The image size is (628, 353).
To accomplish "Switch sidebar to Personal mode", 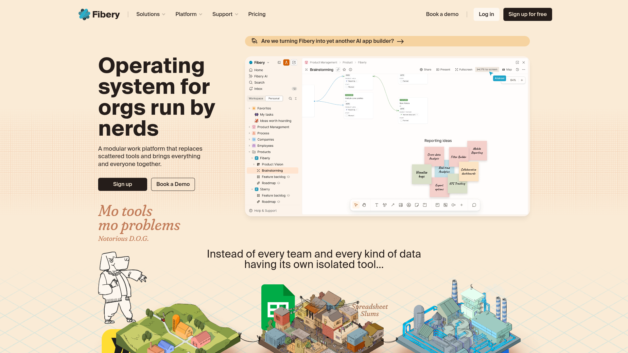I will tap(274, 98).
